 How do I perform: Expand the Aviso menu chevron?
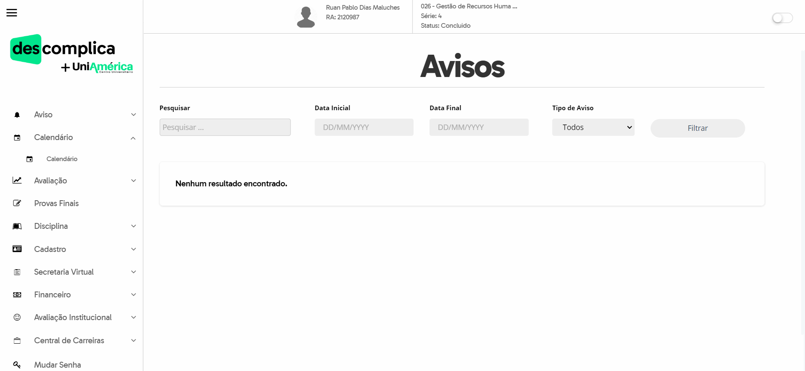pos(133,114)
